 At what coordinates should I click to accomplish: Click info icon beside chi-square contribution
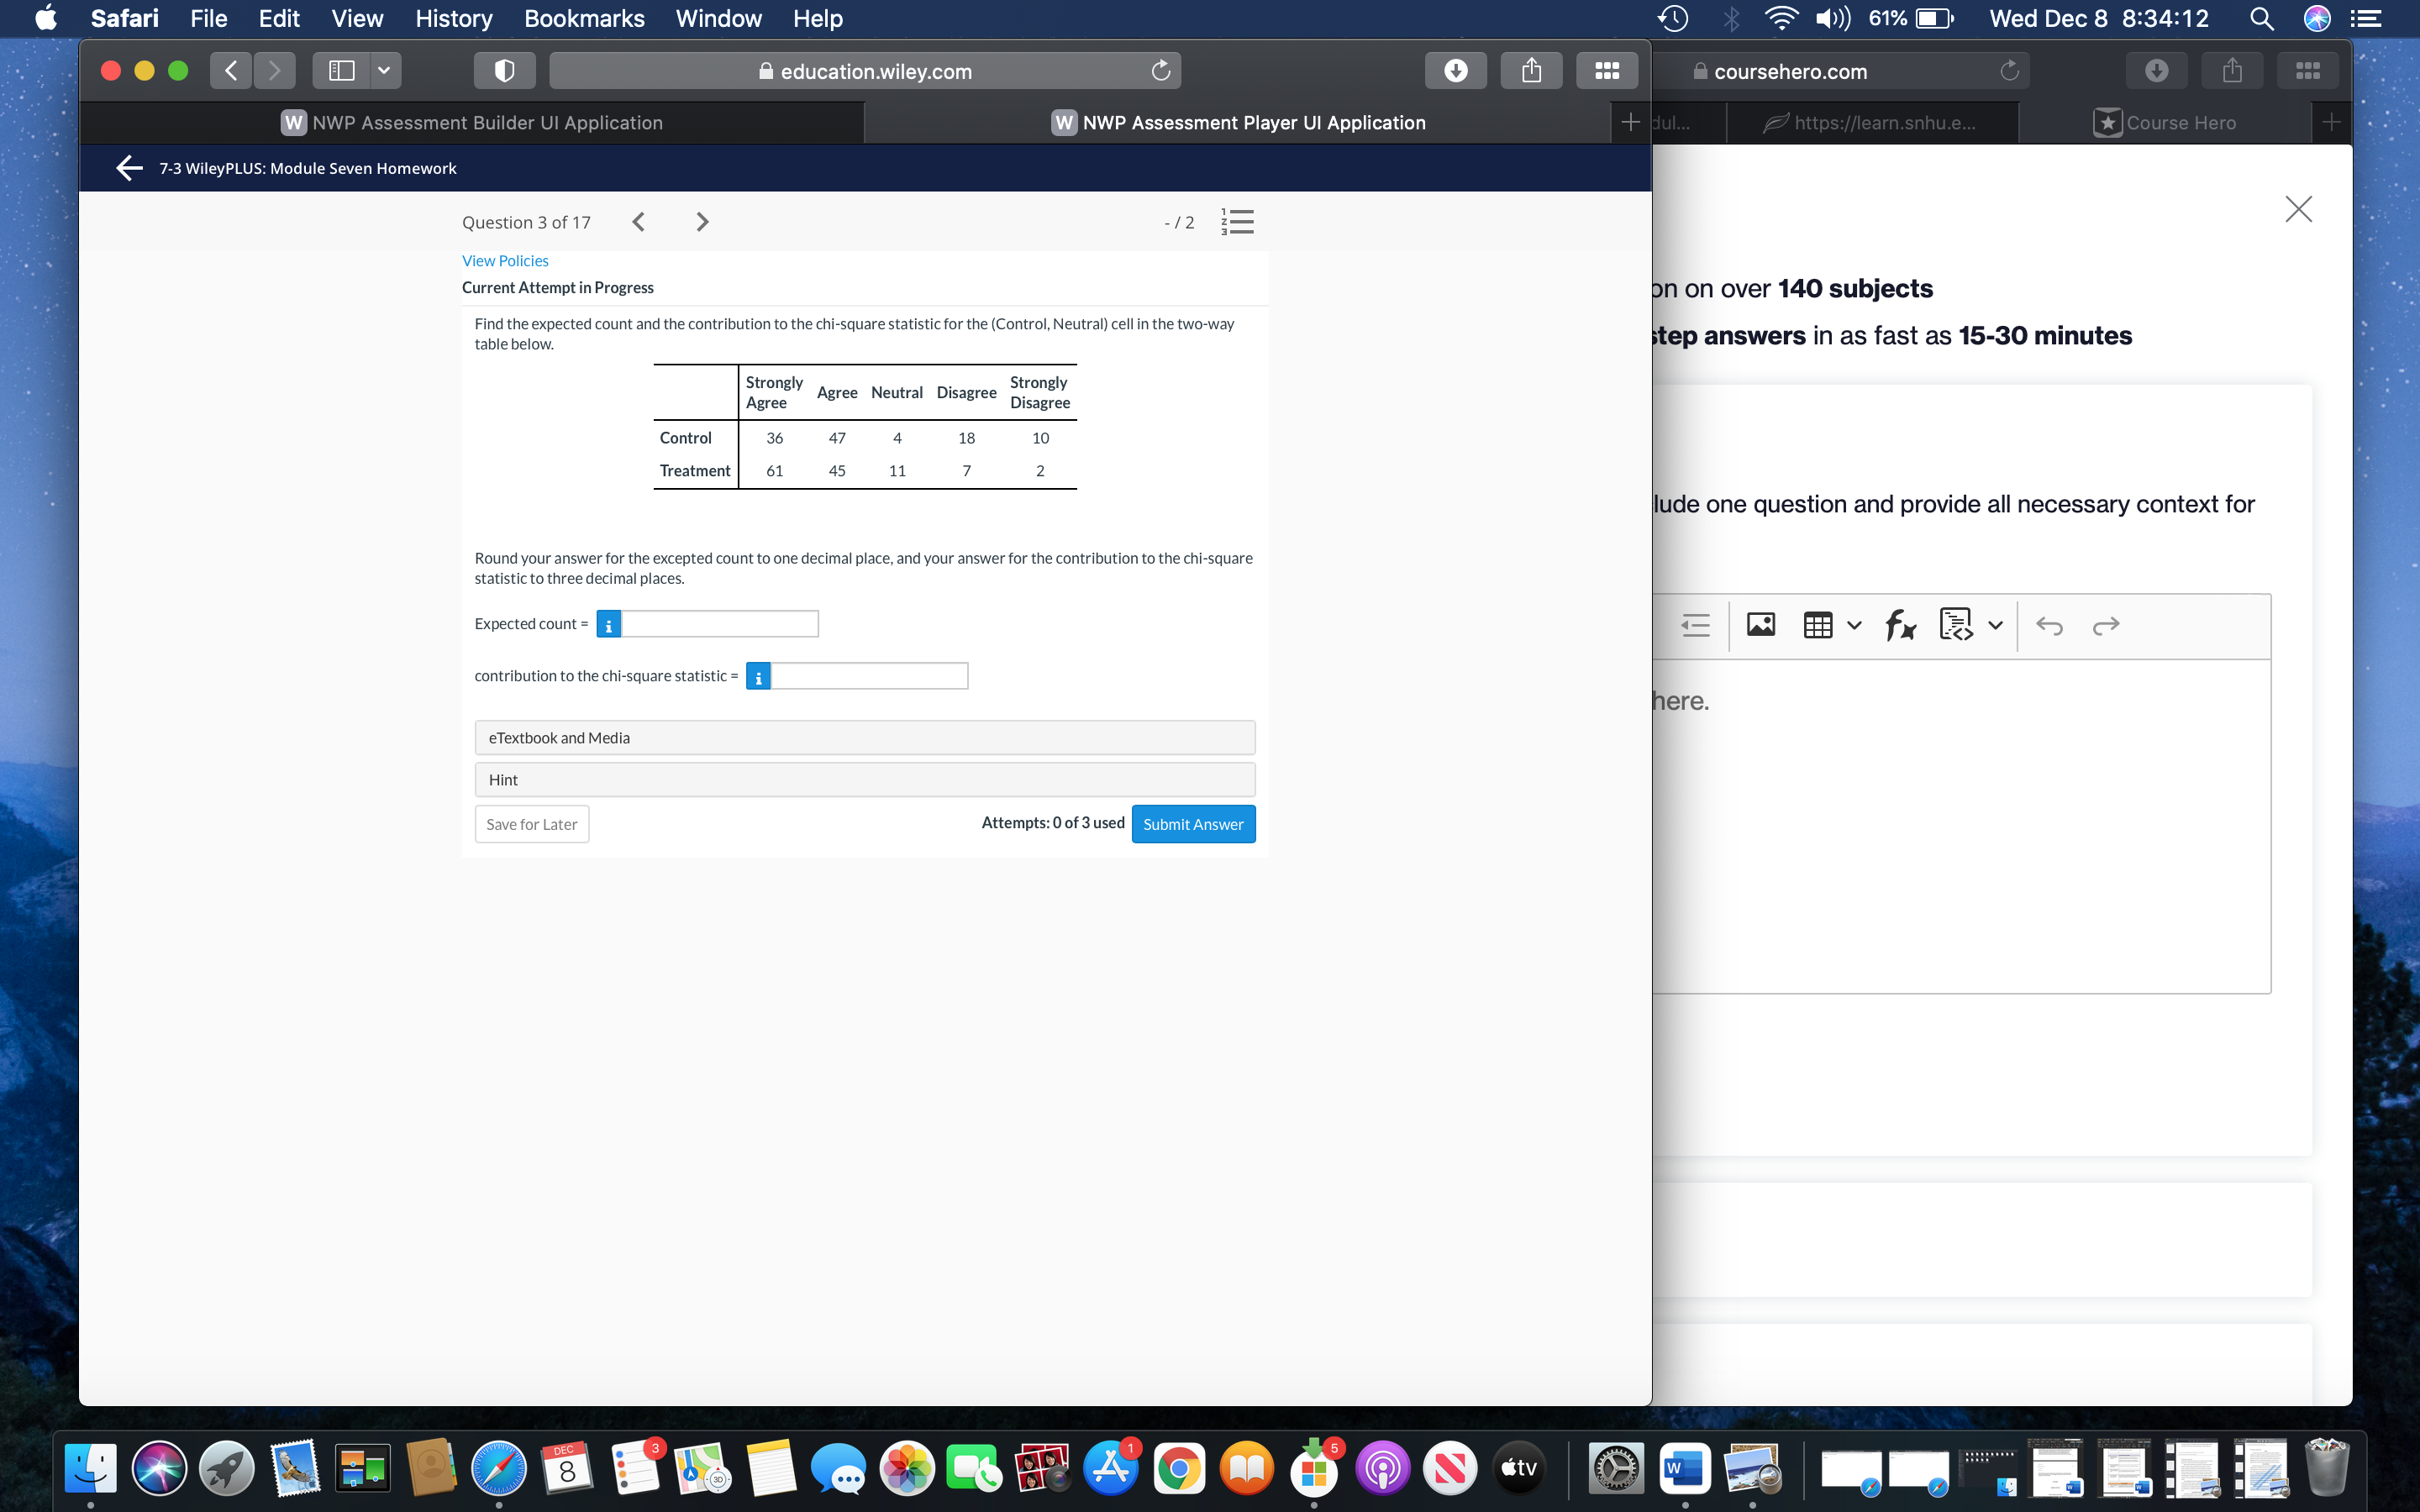click(x=758, y=677)
